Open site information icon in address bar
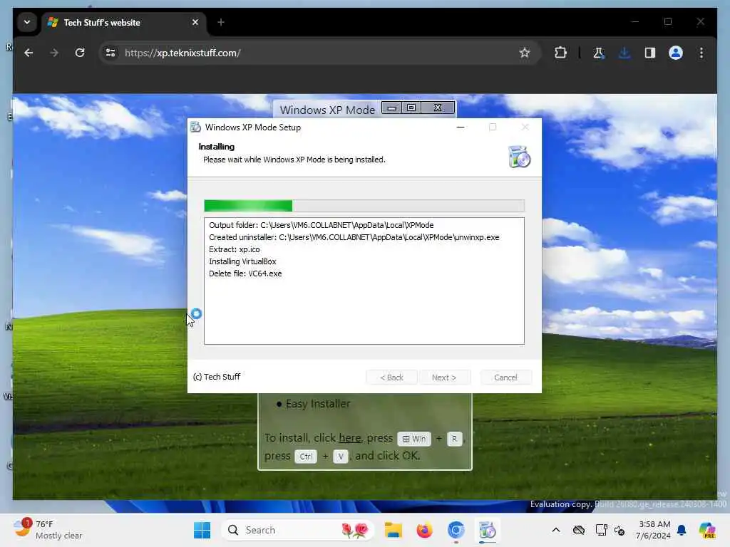Screen dimensions: 730x547 tap(110, 53)
